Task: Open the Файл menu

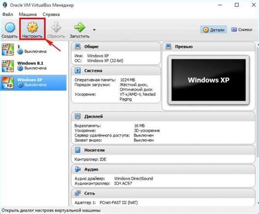Action: click(x=8, y=14)
